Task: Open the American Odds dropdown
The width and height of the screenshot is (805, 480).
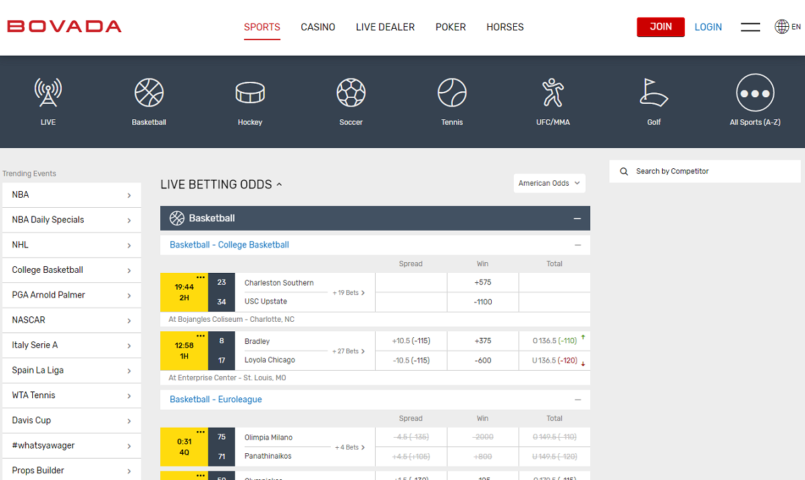Action: pos(550,183)
